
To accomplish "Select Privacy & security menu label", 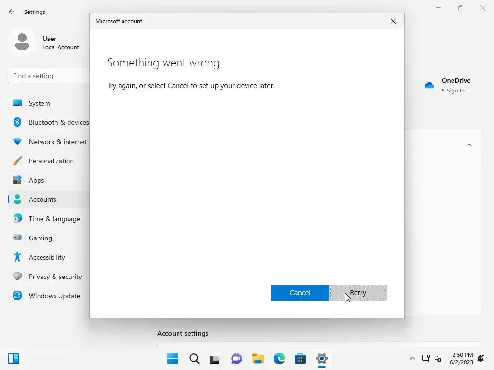I will tap(55, 277).
